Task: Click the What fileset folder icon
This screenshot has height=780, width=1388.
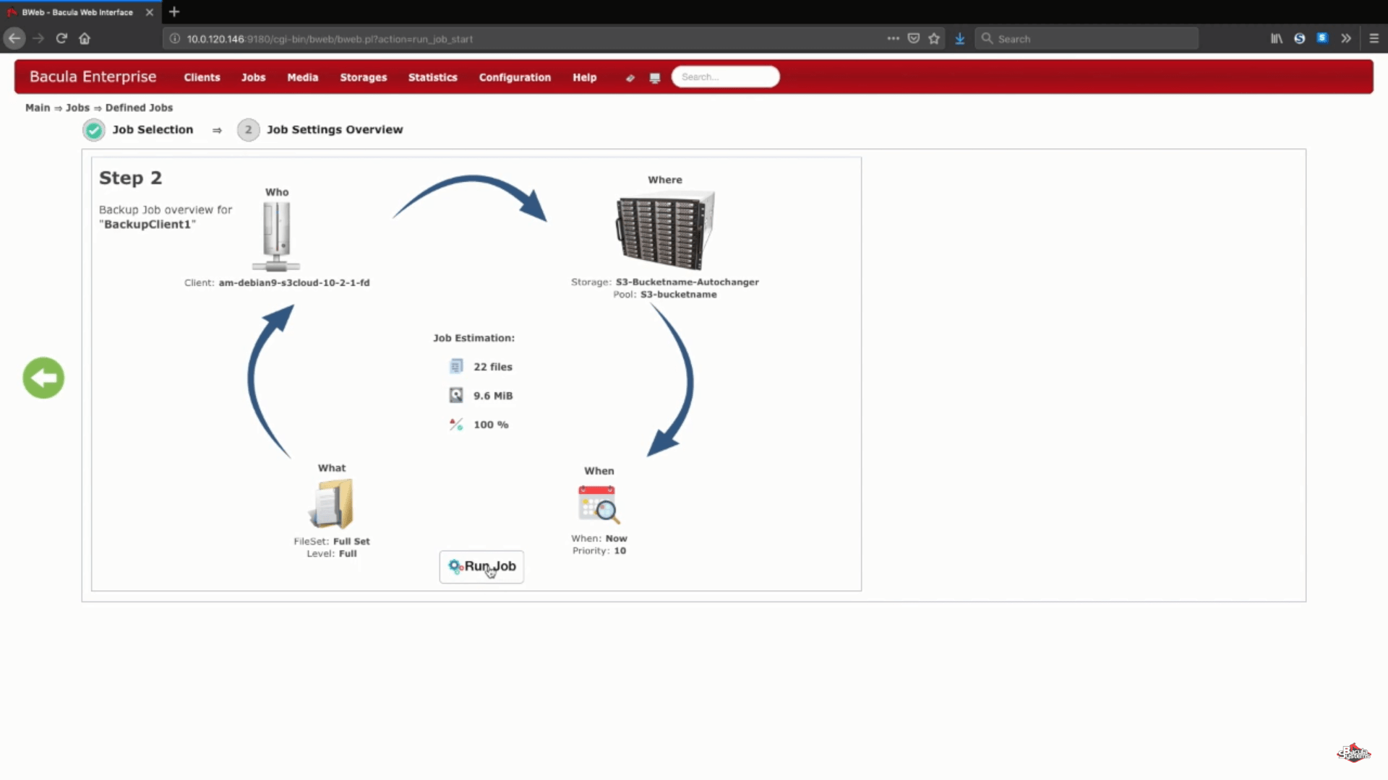Action: [x=332, y=504]
